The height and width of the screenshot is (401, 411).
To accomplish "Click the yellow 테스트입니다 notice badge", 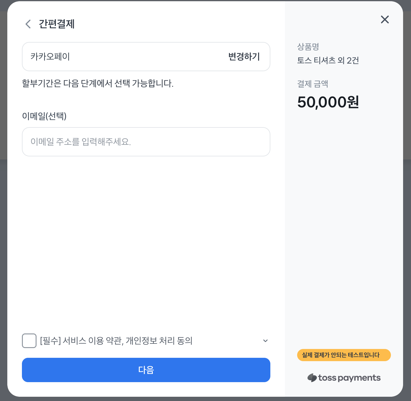I will tap(344, 355).
